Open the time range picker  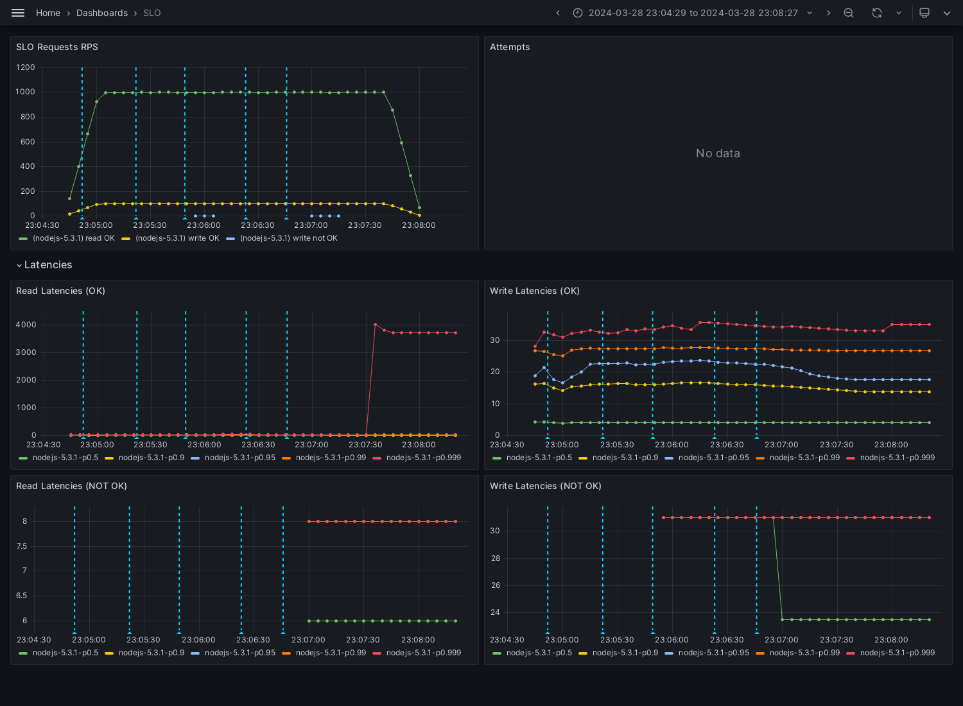click(x=693, y=13)
